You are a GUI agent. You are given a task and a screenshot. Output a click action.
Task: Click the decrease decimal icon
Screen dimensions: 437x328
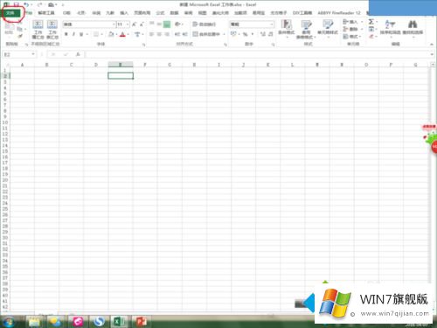click(x=270, y=34)
